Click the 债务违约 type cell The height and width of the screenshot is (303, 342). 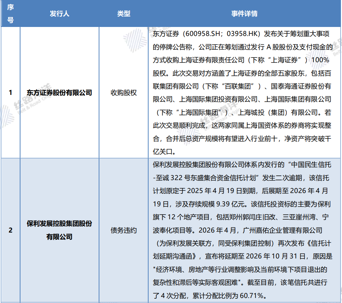coord(123,230)
